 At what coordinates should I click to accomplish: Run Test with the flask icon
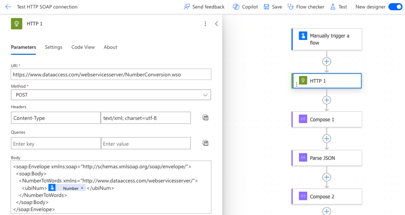333,7
